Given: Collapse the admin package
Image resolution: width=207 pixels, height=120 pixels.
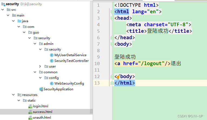Looking at the screenshot, I should coord(35,44).
